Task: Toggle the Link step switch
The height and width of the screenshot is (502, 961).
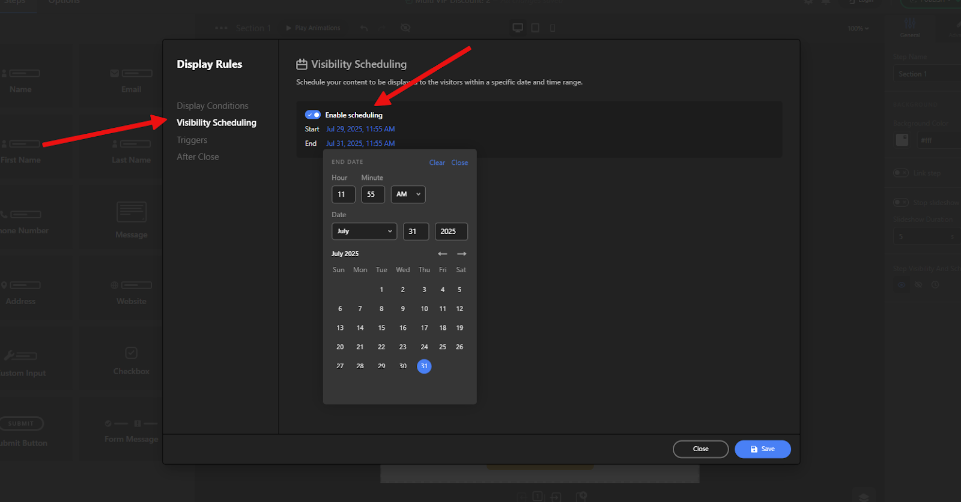Action: pyautogui.click(x=901, y=173)
